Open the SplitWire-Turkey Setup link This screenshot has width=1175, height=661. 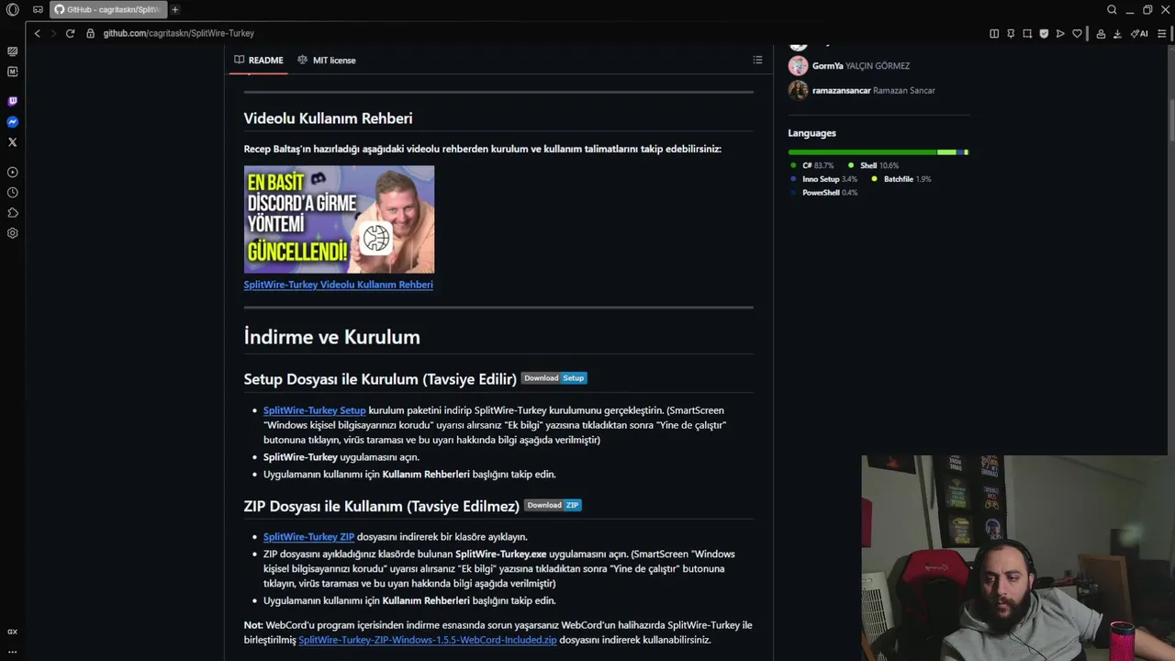pos(314,410)
